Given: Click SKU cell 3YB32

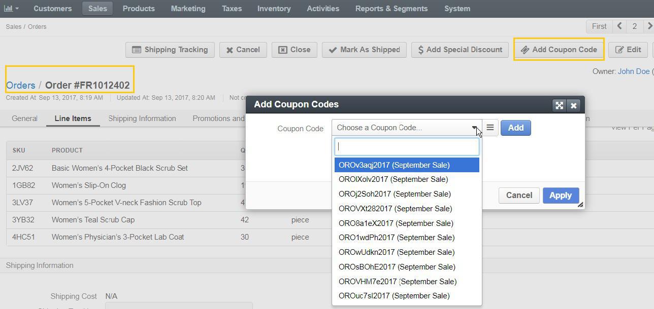Looking at the screenshot, I should [x=23, y=220].
